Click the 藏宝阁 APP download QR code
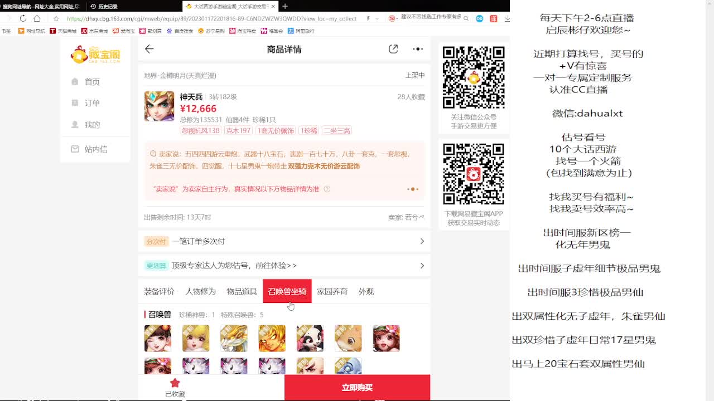This screenshot has width=714, height=401. click(474, 174)
